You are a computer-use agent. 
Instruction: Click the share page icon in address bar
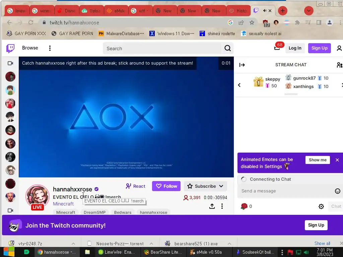coord(241,22)
